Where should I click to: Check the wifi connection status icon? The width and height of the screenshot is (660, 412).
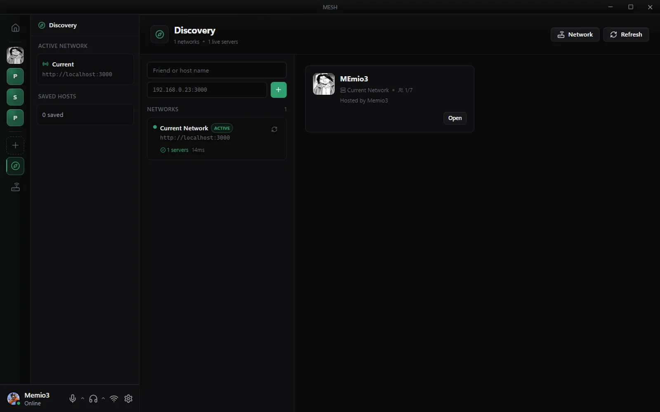click(x=114, y=398)
